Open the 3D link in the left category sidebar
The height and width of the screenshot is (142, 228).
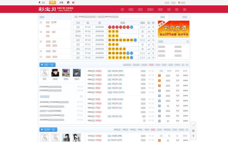click(54, 22)
